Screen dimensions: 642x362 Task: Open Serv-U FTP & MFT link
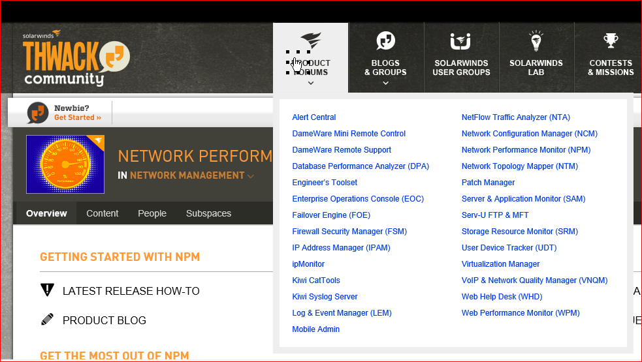(x=495, y=215)
